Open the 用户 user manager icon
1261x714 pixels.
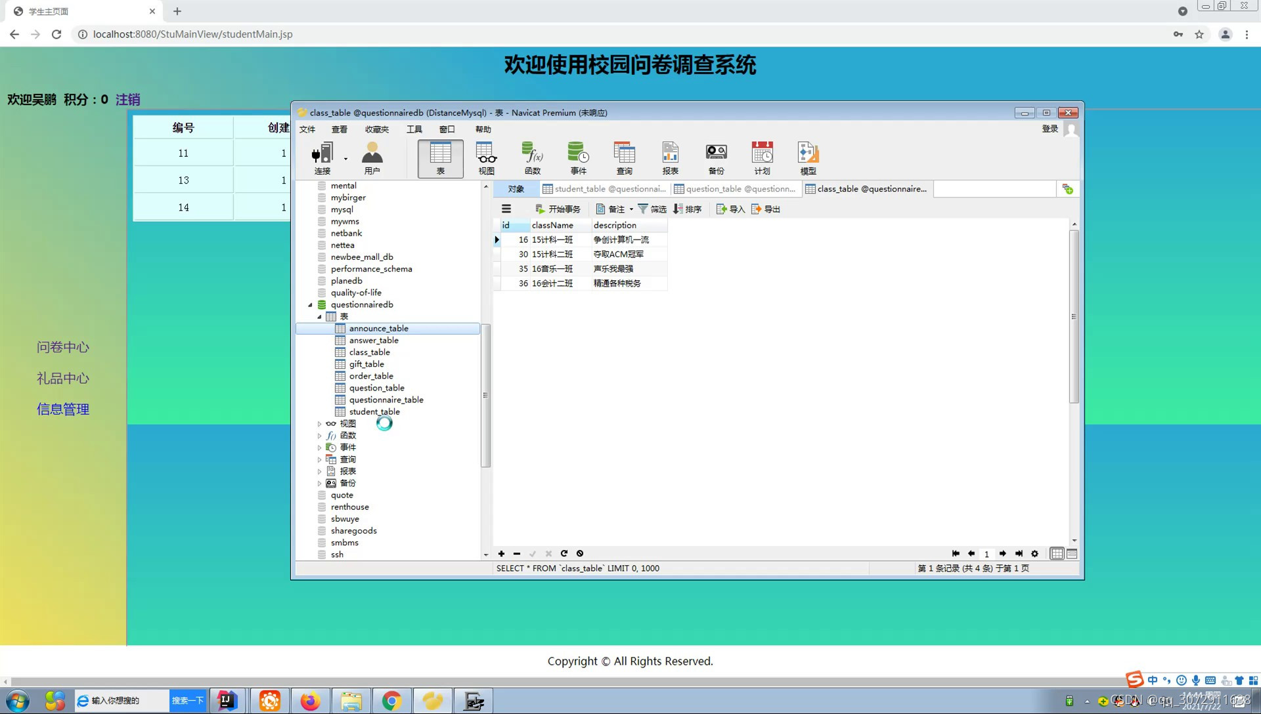coord(372,158)
